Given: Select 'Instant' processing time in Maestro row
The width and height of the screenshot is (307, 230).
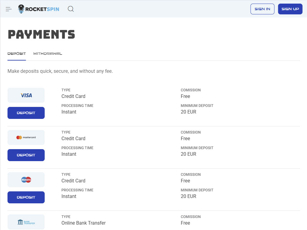Looking at the screenshot, I should pyautogui.click(x=69, y=196).
